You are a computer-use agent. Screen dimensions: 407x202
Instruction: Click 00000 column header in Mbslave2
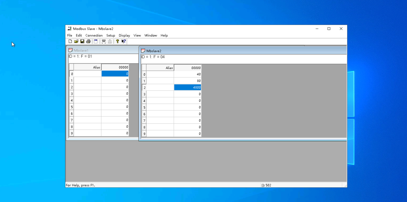pos(188,68)
